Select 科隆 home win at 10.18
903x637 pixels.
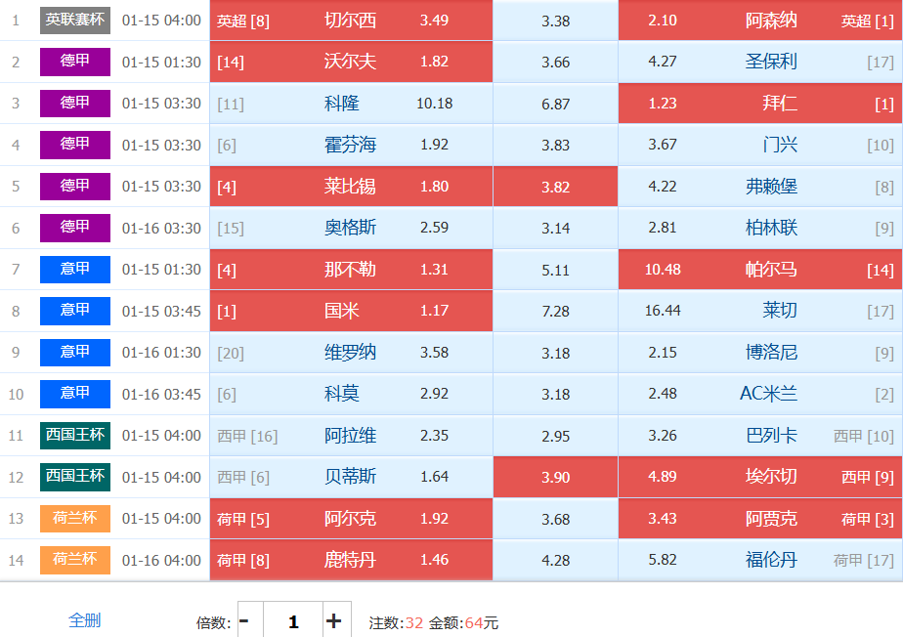(x=351, y=104)
